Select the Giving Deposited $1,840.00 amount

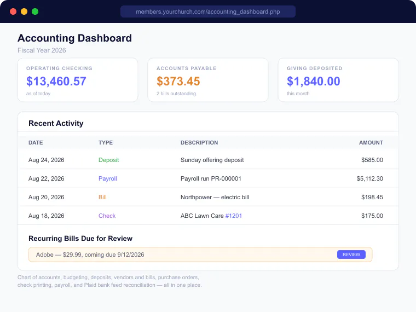click(313, 81)
